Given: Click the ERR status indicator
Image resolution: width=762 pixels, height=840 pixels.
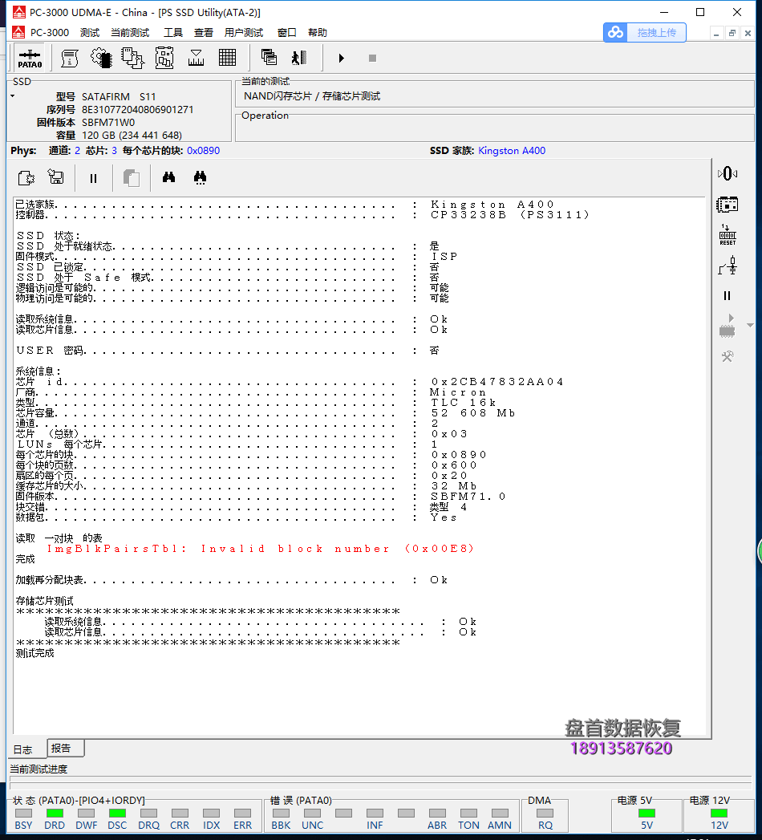Looking at the screenshot, I should pos(242,814).
